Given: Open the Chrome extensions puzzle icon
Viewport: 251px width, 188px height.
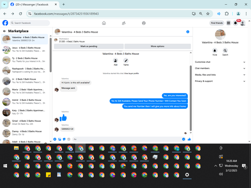Looking at the screenshot, I should [x=226, y=14].
